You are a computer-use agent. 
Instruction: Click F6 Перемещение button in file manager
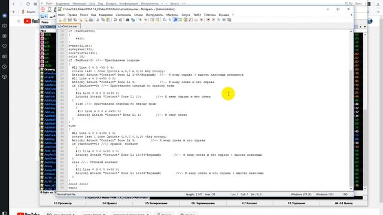(203, 203)
